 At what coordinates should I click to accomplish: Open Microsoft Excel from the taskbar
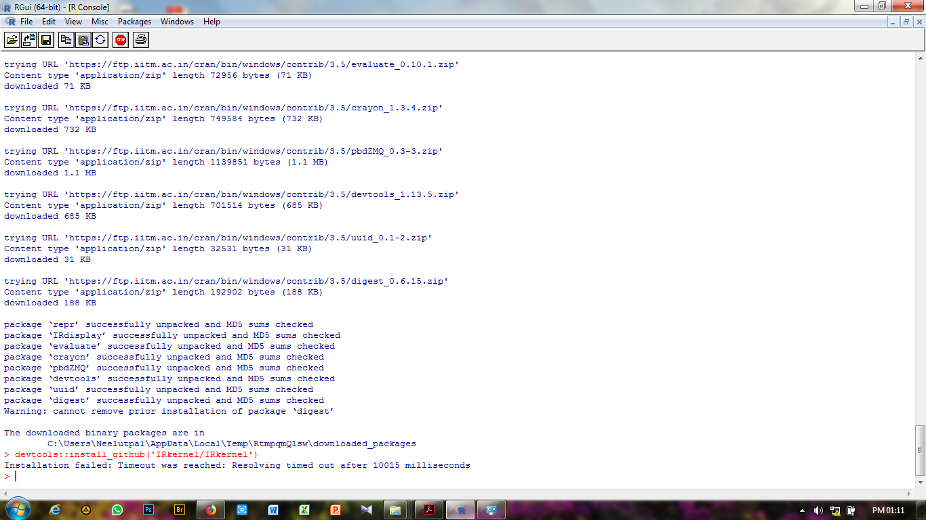tap(304, 509)
